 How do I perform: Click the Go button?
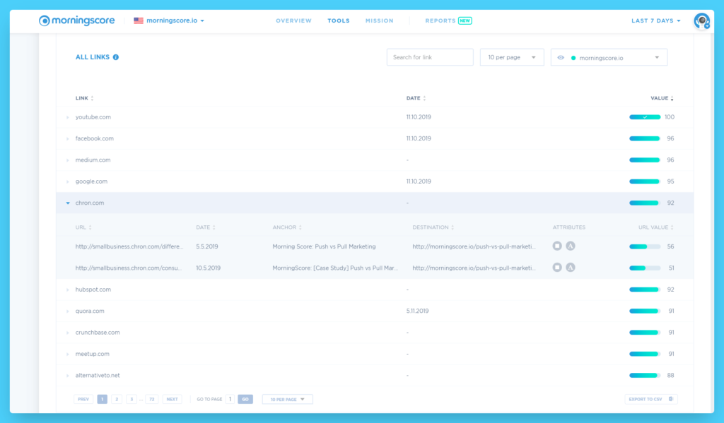point(245,399)
